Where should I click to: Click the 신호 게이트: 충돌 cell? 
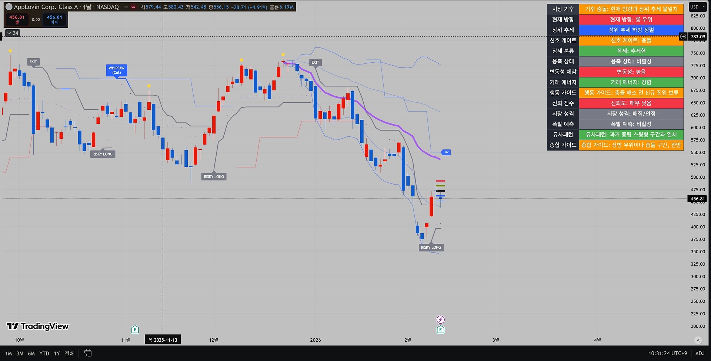[631, 40]
